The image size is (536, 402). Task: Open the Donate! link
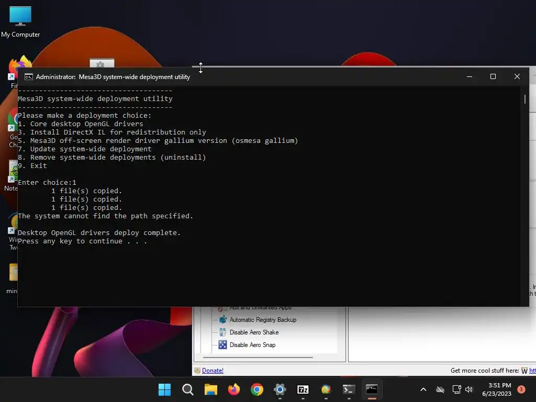pyautogui.click(x=213, y=371)
